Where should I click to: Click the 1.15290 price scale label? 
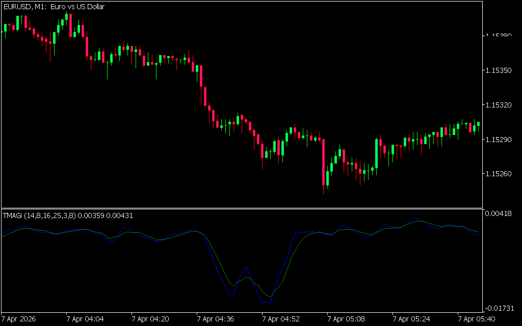click(498, 139)
